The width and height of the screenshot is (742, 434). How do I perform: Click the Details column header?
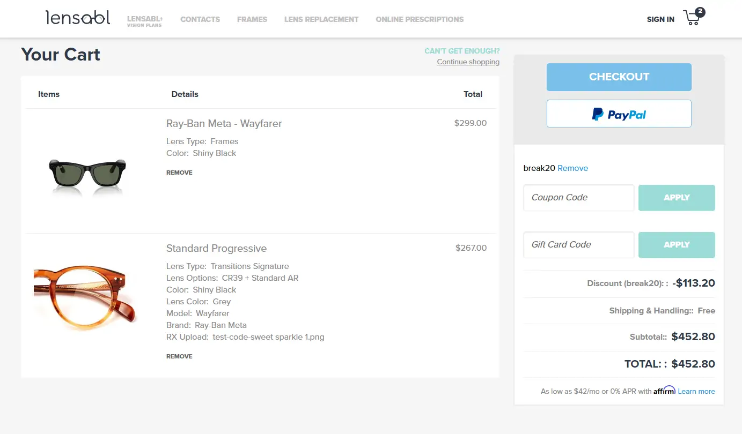point(185,94)
